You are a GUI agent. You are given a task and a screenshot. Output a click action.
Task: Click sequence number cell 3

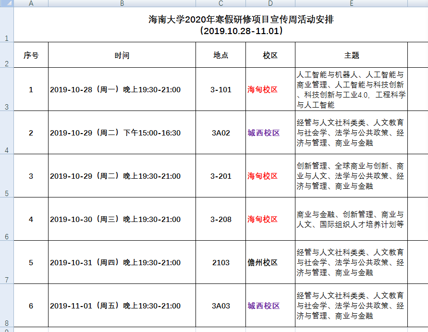(x=31, y=175)
